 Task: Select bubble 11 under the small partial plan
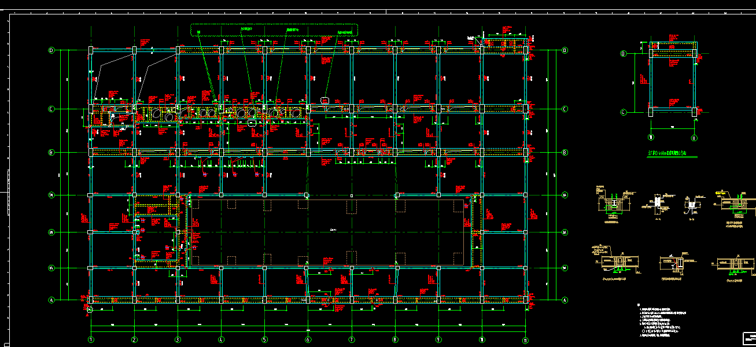(x=694, y=138)
